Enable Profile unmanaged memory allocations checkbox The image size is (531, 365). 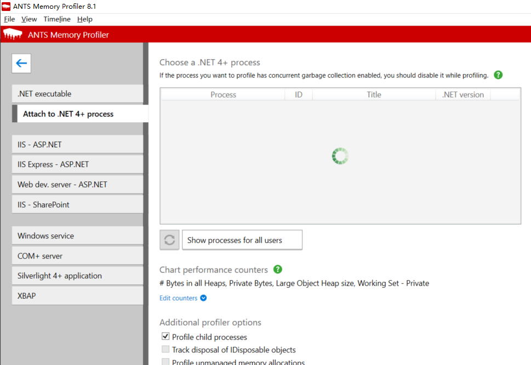165,362
